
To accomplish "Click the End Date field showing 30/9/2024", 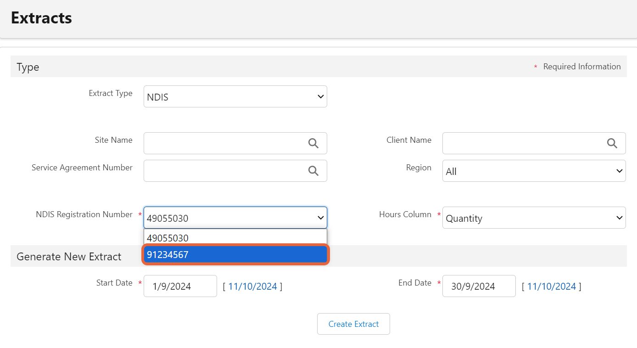I will click(479, 286).
